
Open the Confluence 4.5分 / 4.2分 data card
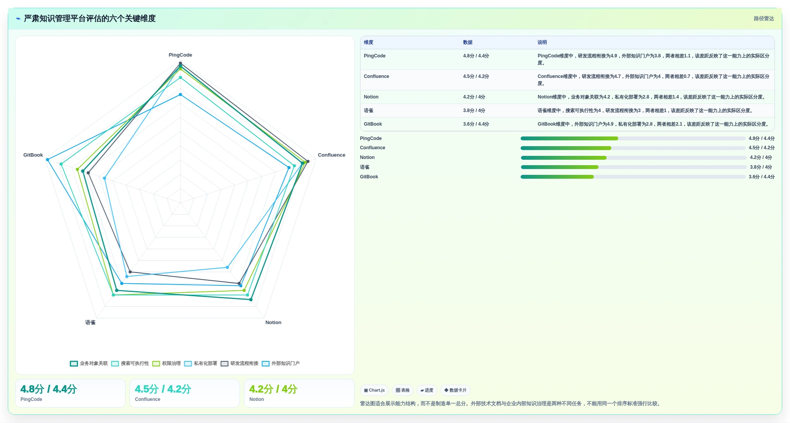click(185, 393)
